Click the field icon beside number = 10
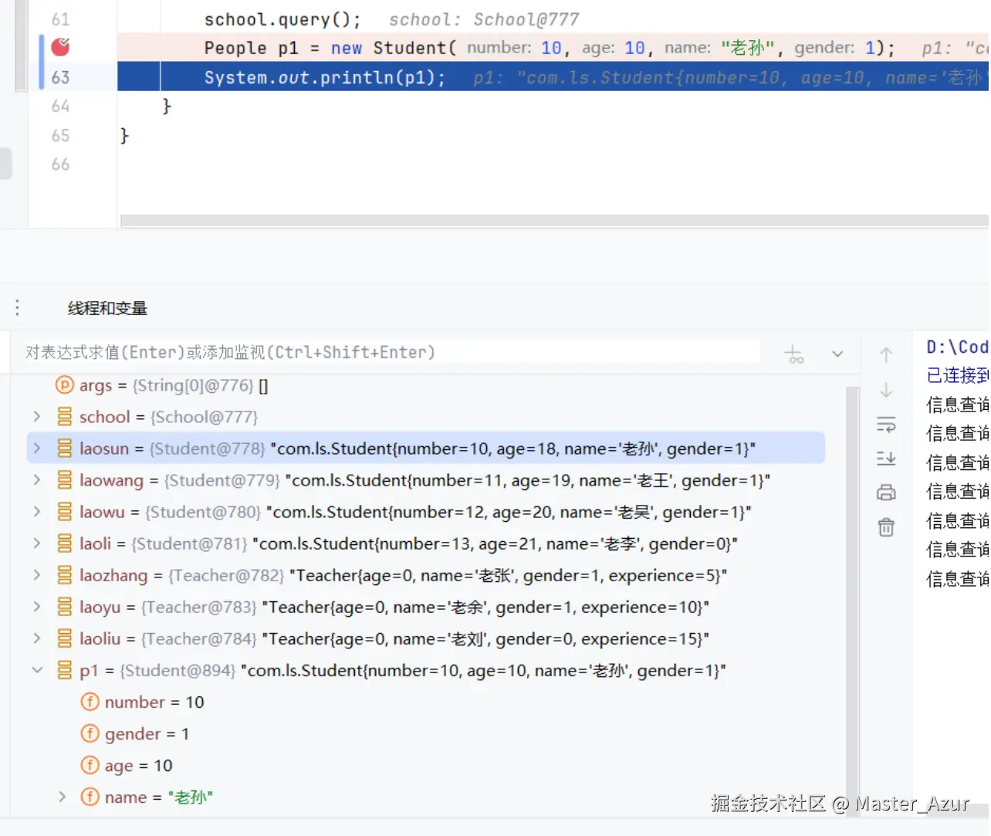991x836 pixels. (90, 702)
